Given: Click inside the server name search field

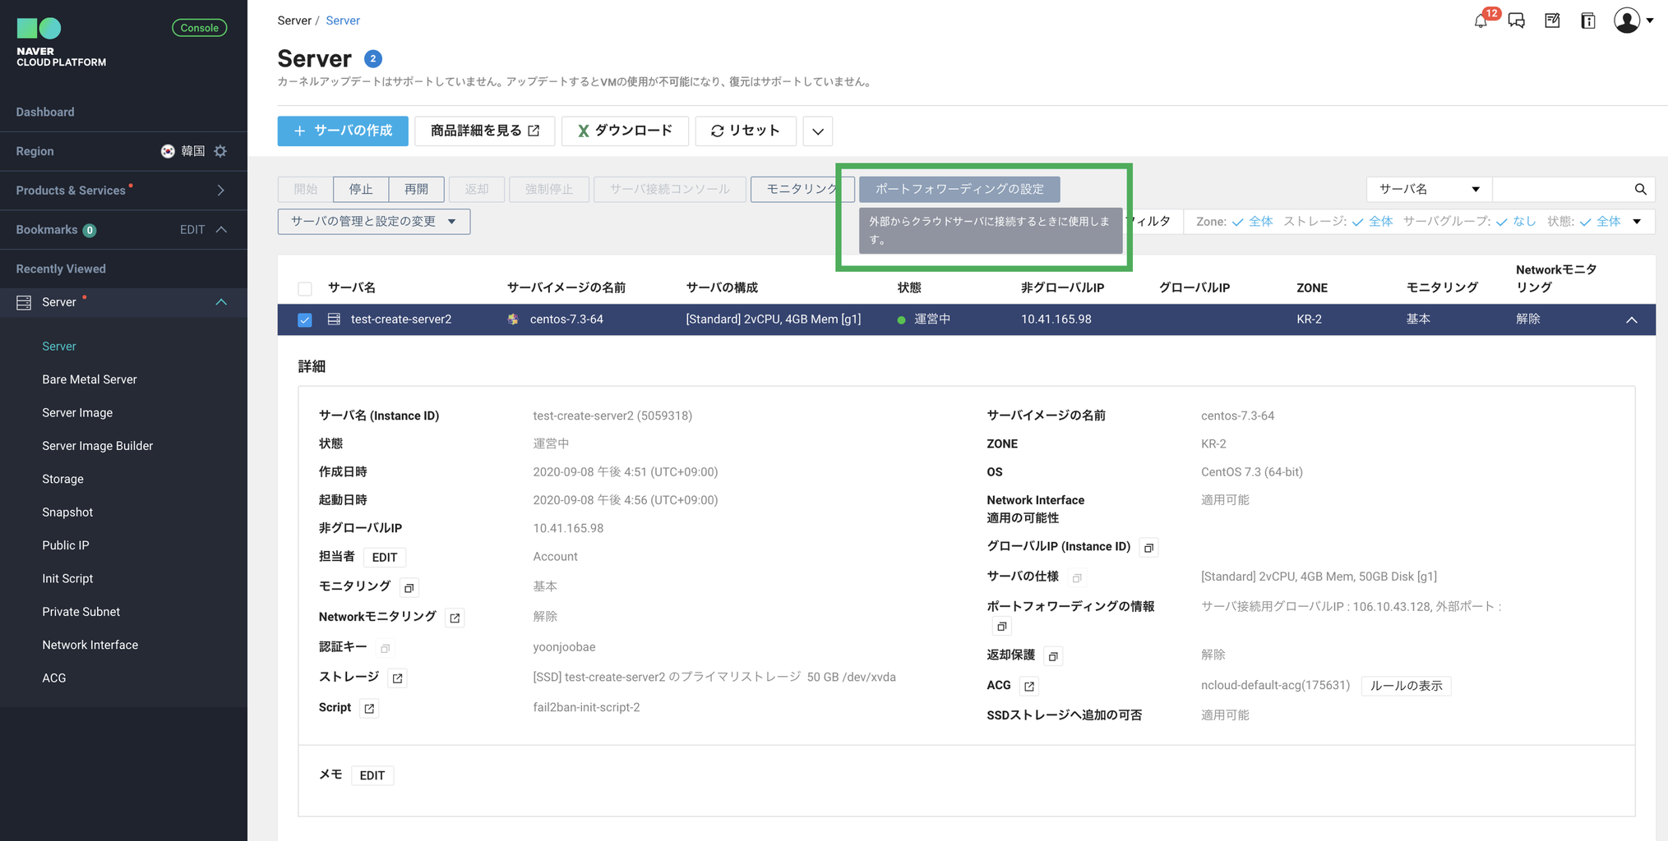Looking at the screenshot, I should point(1566,189).
